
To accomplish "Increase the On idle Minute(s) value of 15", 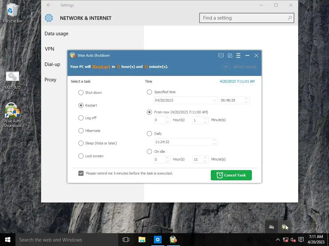I will click(x=205, y=158).
